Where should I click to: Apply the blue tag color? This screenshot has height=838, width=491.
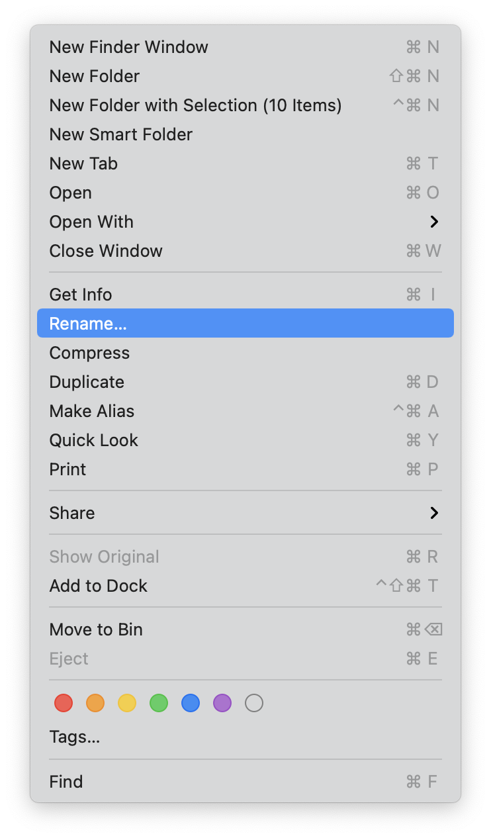coord(191,702)
